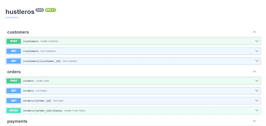The image size is (266, 126).
Task: Click the /customers/{customer_id} path text
Action: (42, 61)
